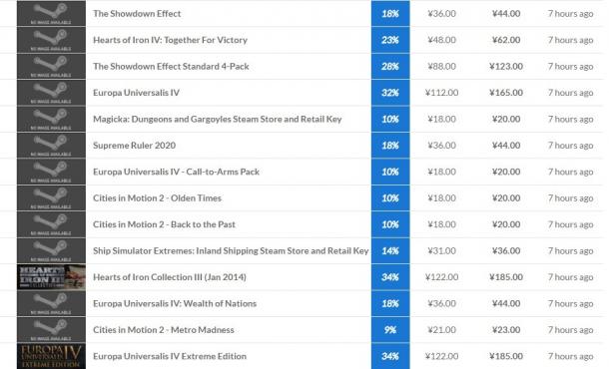Click the placeholder icon beside Together For Victory
This screenshot has height=369, width=609.
(x=51, y=40)
